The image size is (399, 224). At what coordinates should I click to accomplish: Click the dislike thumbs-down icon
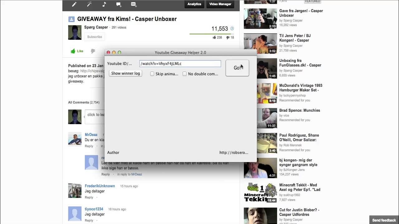pos(93,51)
